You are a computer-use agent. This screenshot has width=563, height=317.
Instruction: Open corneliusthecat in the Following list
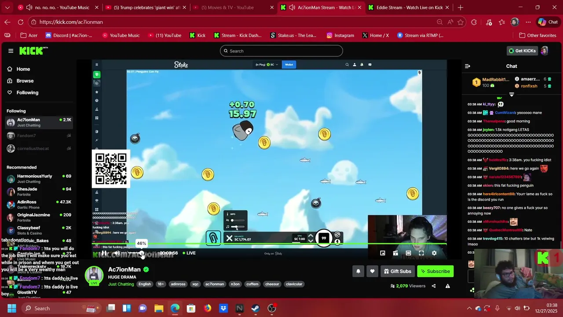[39, 148]
